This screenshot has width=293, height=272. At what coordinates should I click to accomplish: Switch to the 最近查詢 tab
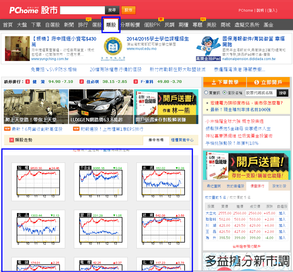214,186
